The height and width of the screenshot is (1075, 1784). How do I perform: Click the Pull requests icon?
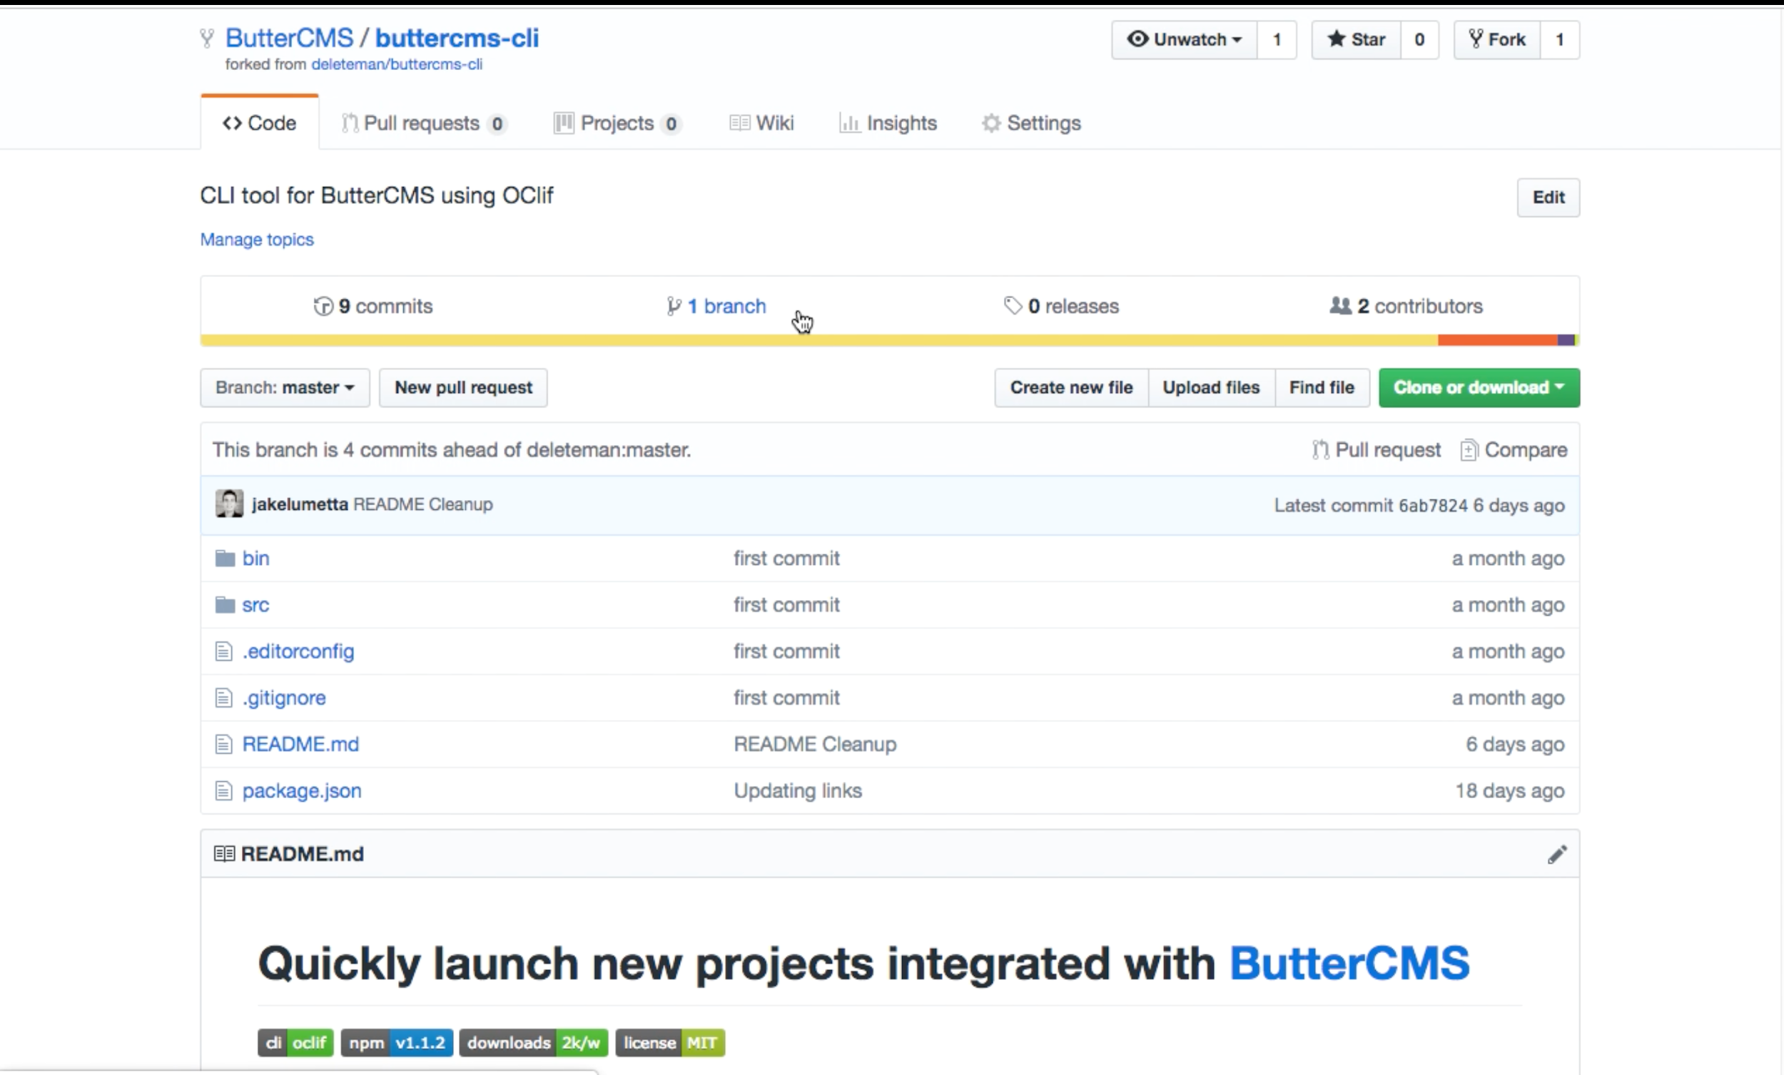(350, 122)
